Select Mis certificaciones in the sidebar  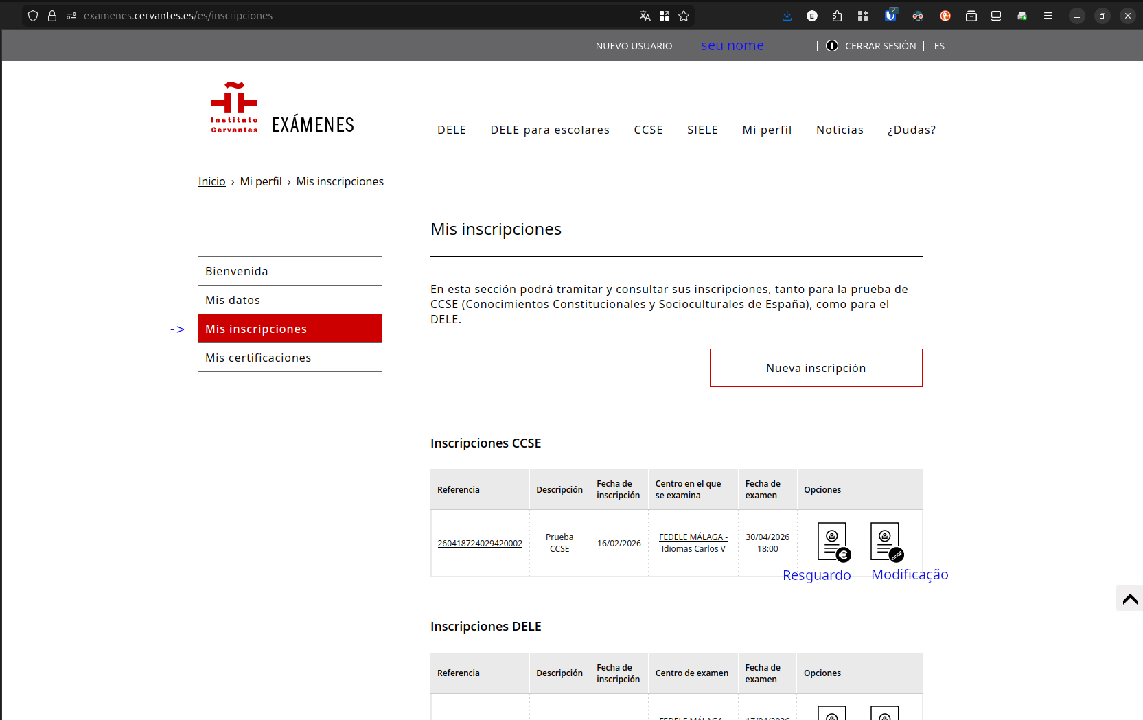(258, 358)
